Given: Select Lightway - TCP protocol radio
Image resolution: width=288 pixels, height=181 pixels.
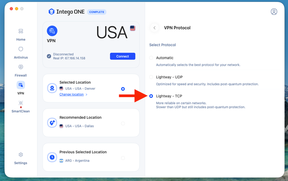Looking at the screenshot, I should click(x=151, y=96).
